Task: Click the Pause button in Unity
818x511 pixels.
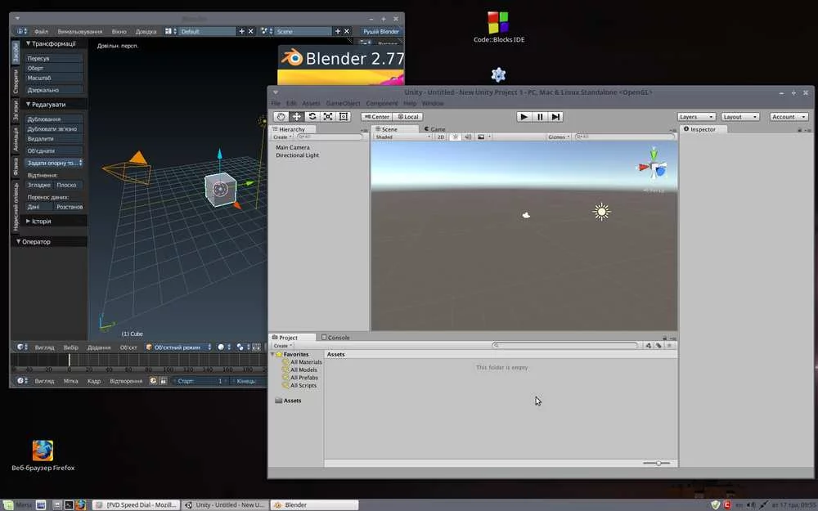Action: coord(540,117)
